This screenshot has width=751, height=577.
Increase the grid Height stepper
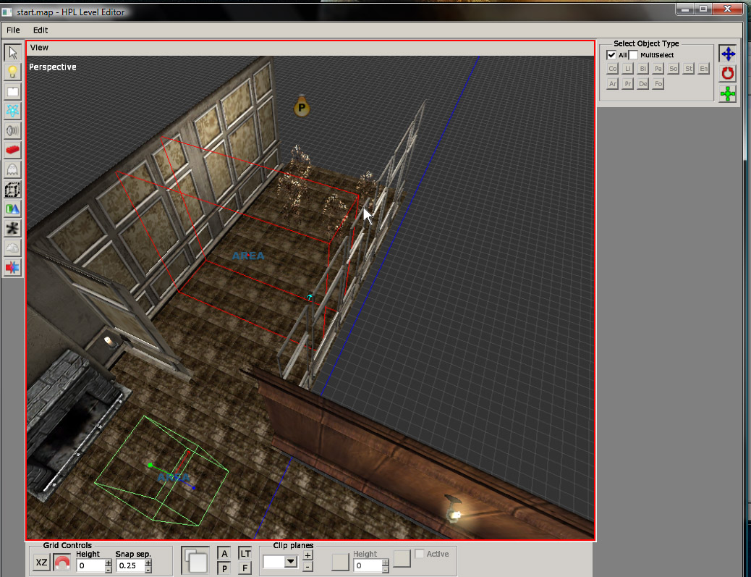109,562
